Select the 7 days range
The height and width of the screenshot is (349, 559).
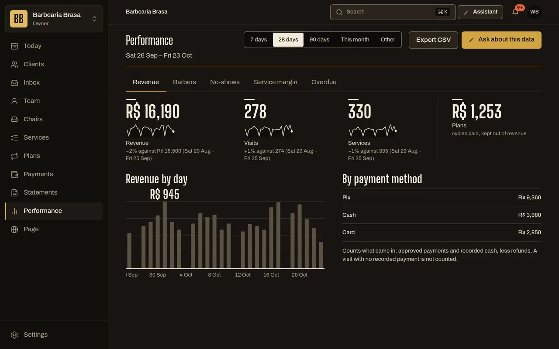coord(259,40)
